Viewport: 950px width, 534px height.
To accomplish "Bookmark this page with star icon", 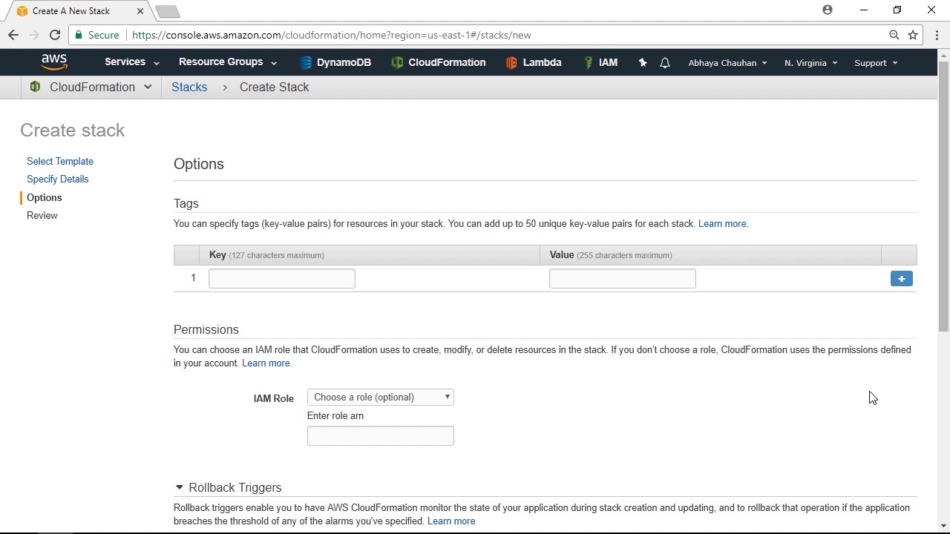I will 913,35.
